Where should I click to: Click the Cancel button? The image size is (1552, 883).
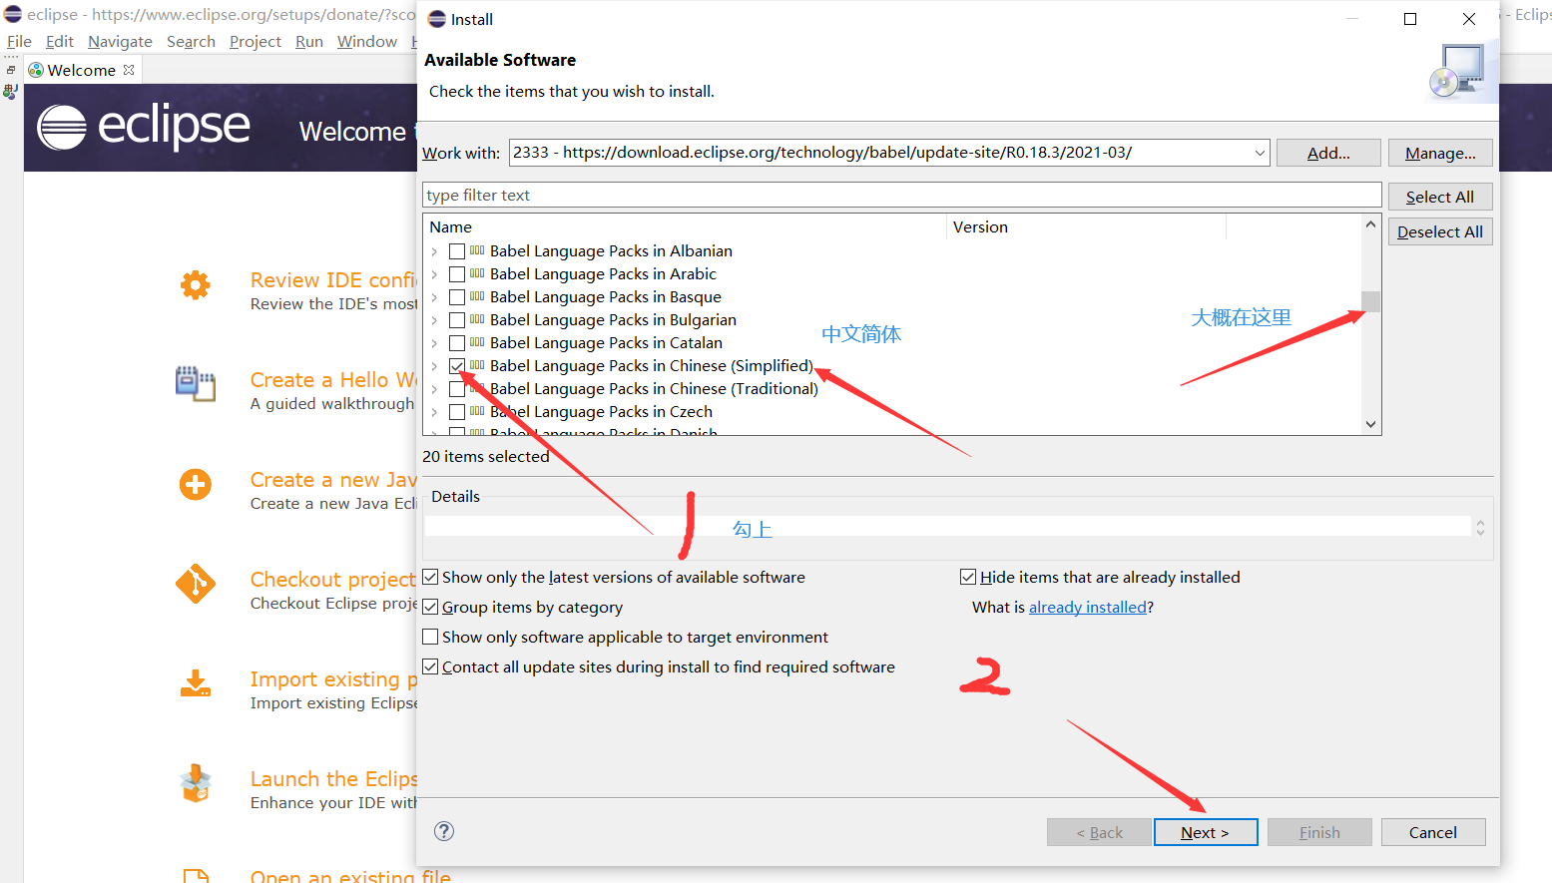[1433, 832]
